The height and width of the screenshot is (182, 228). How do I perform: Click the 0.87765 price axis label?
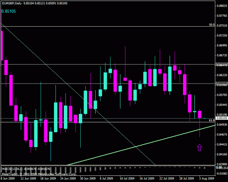222,16
